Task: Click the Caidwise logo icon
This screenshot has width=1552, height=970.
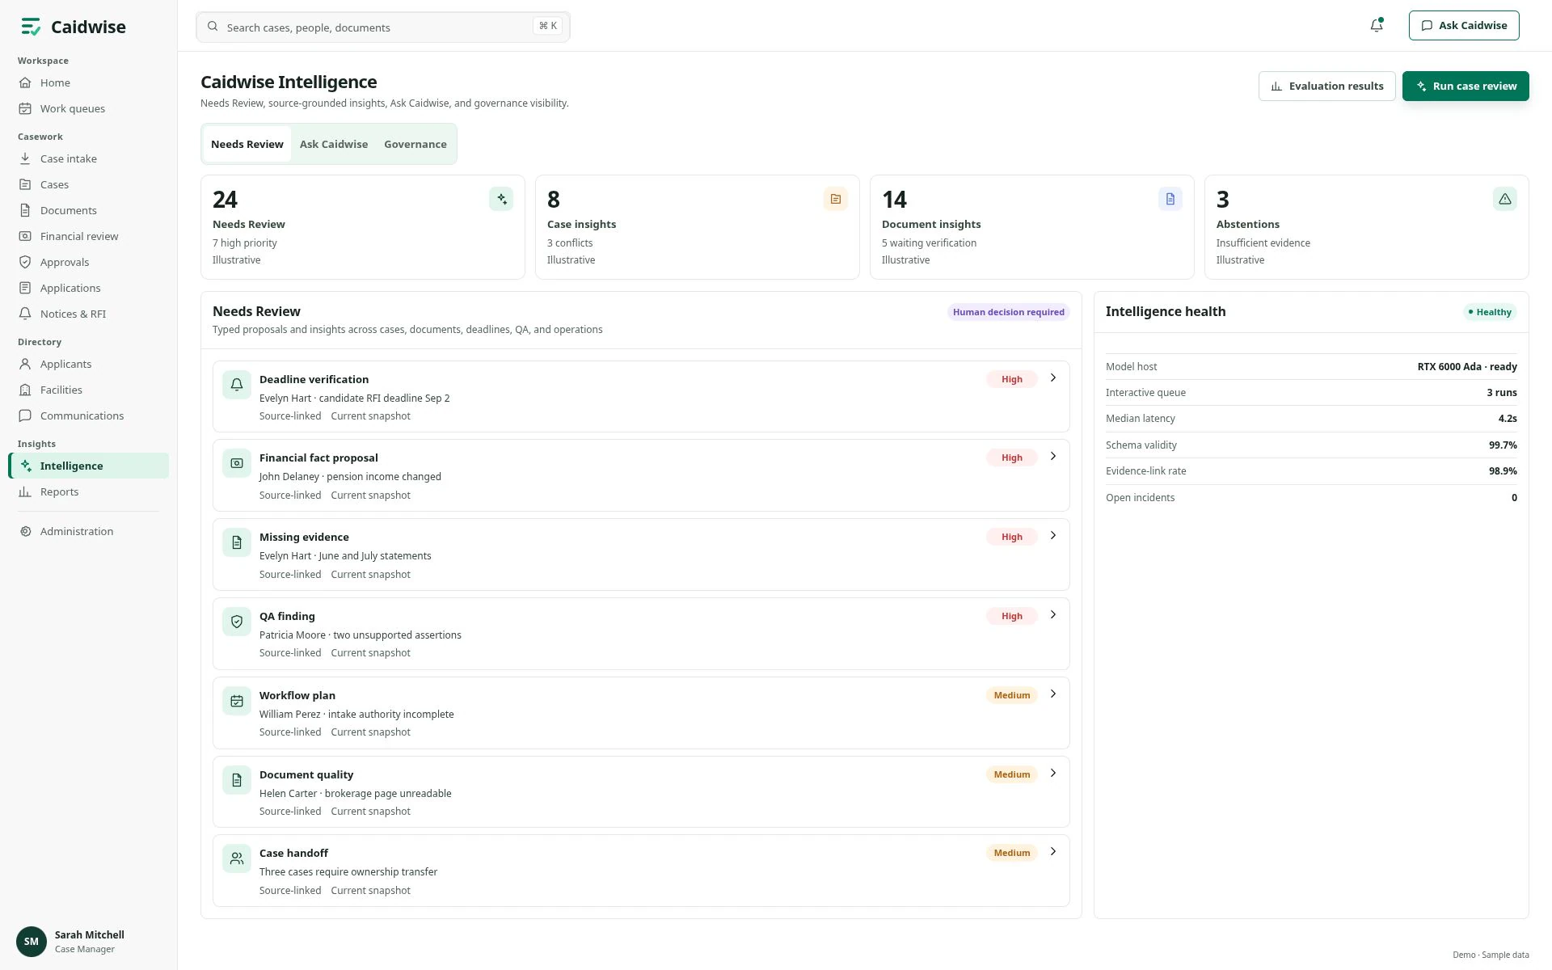Action: (31, 27)
